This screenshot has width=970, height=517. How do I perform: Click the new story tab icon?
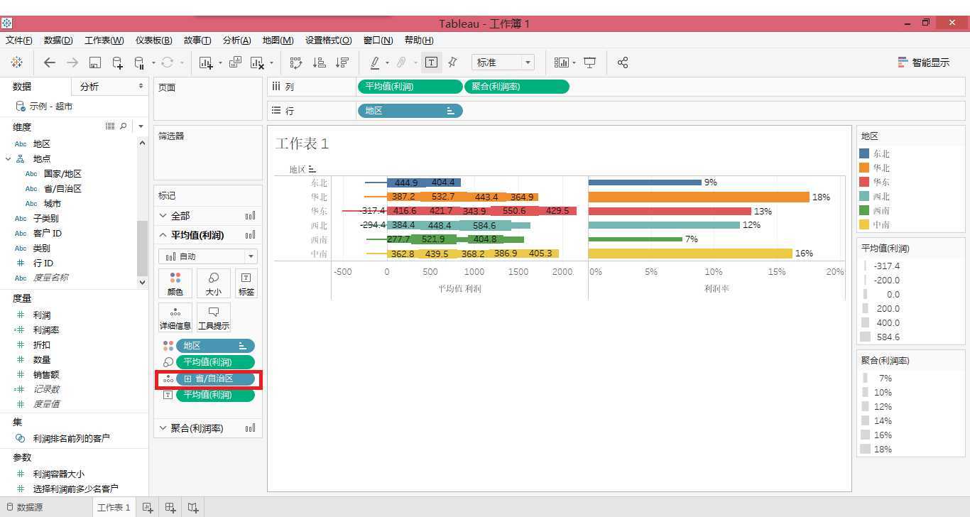pos(193,507)
